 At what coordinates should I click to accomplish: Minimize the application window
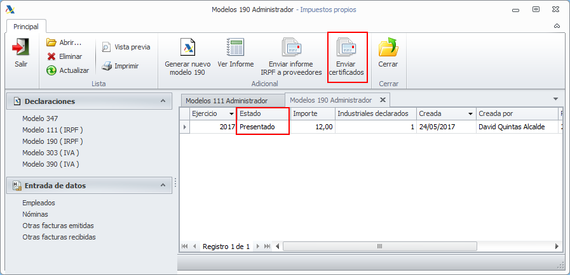click(515, 10)
